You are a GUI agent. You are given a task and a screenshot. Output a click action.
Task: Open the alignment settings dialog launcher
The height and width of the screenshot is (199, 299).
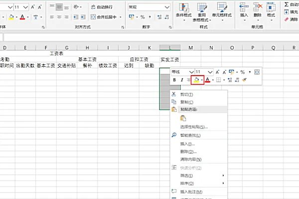pos(123,27)
